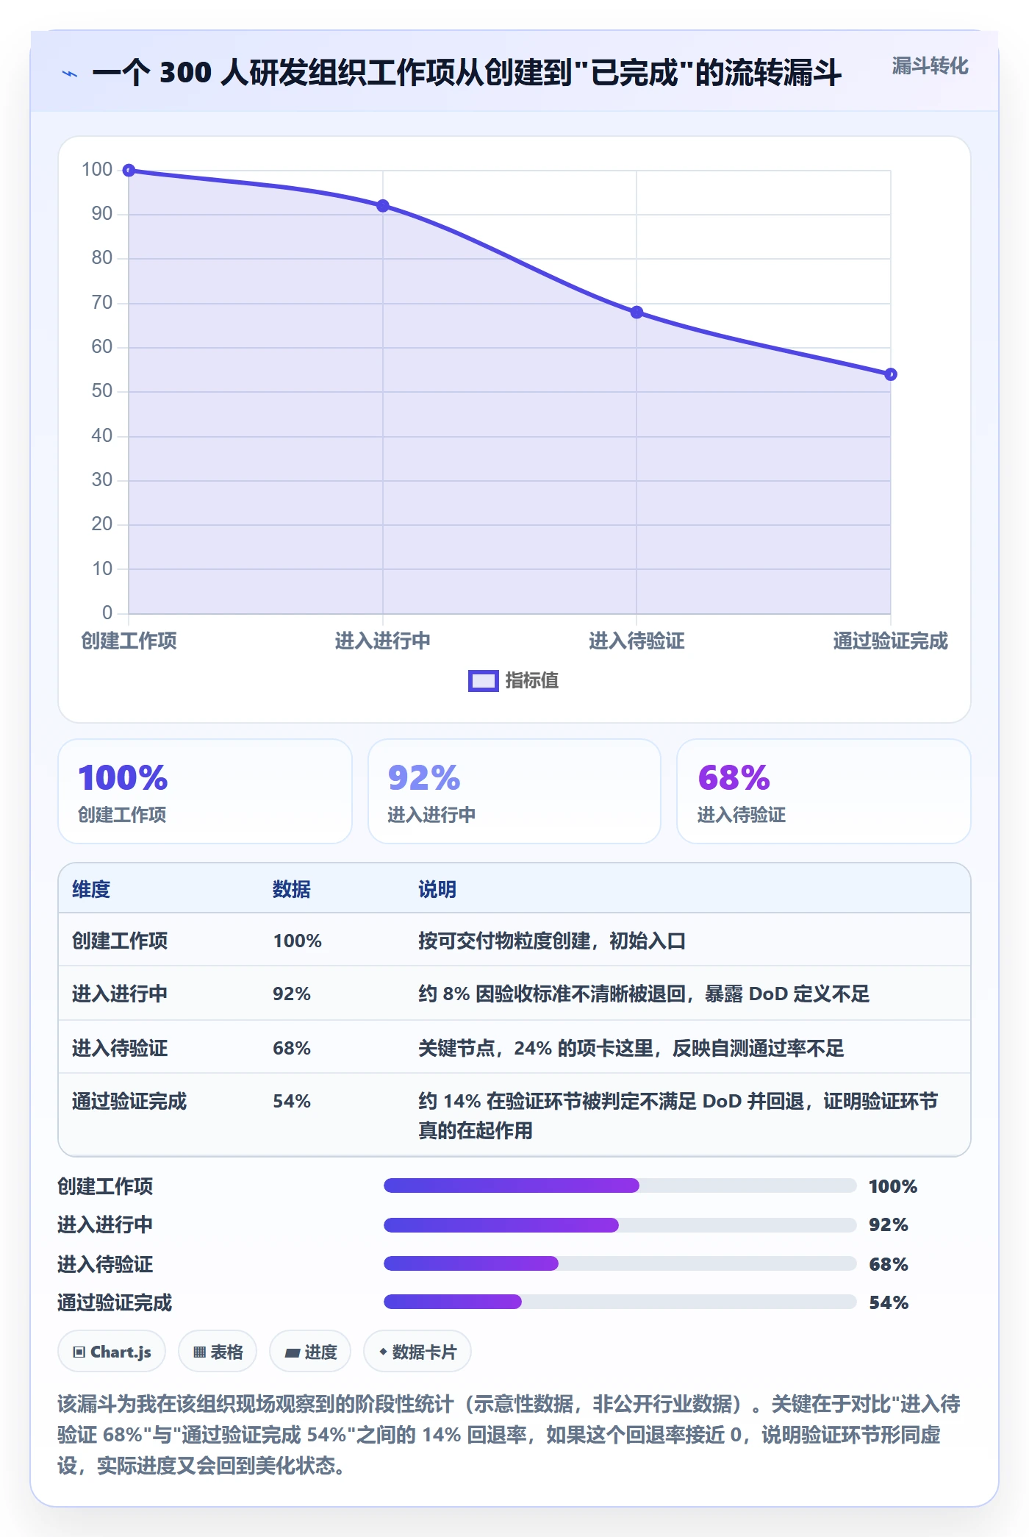Screen dimensions: 1029x1537
Task: Click the 创建工作项 progress bar
Action: tap(620, 1185)
